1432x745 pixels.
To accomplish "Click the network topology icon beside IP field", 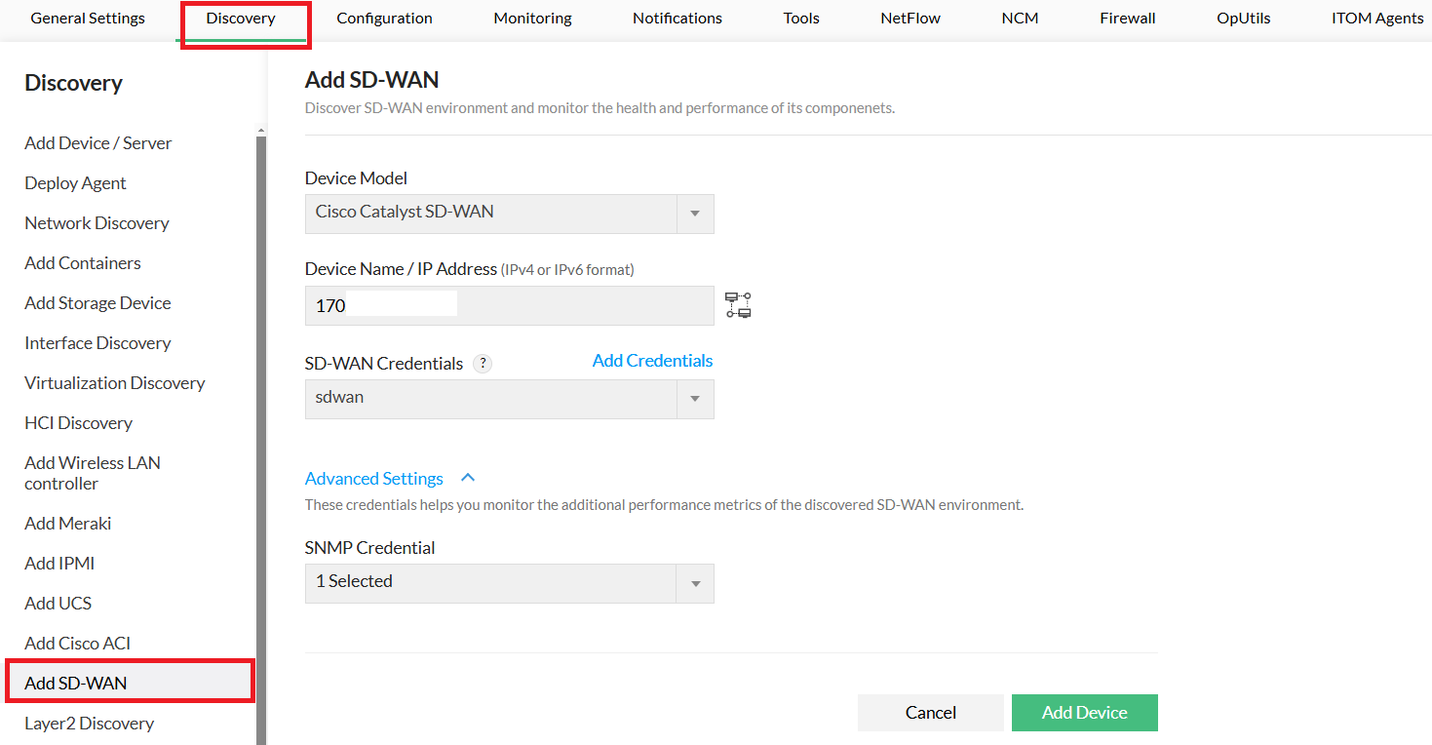I will 738,305.
